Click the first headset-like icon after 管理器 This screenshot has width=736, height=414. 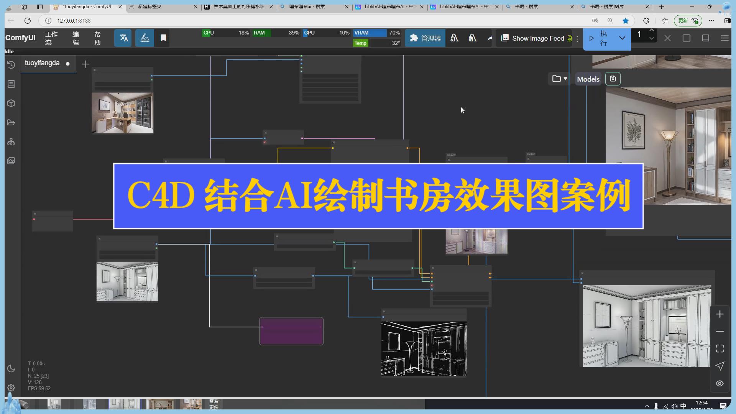pyautogui.click(x=455, y=38)
